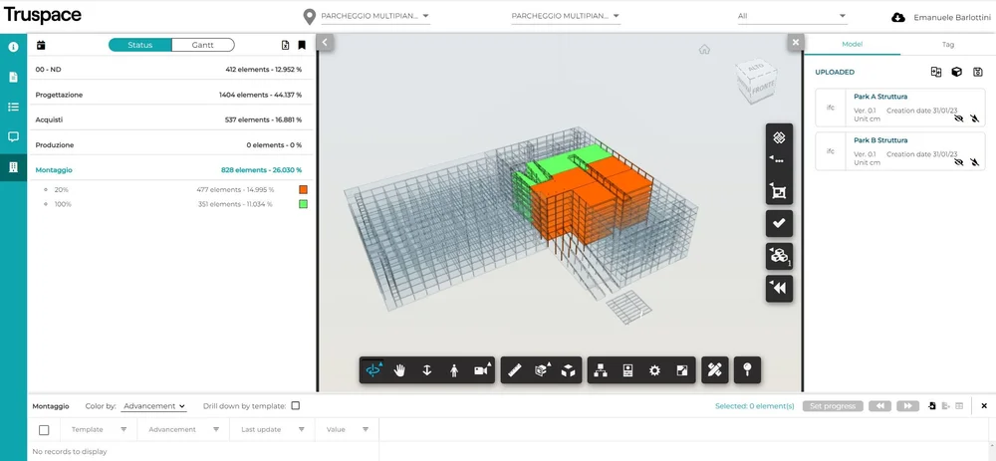Select the Measure ruler tool
This screenshot has width=996, height=461.
click(515, 370)
